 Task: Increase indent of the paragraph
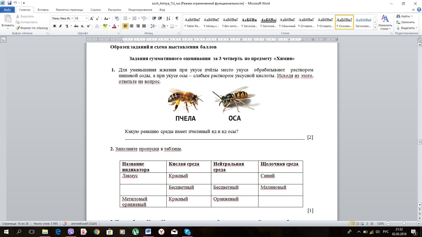[160, 18]
